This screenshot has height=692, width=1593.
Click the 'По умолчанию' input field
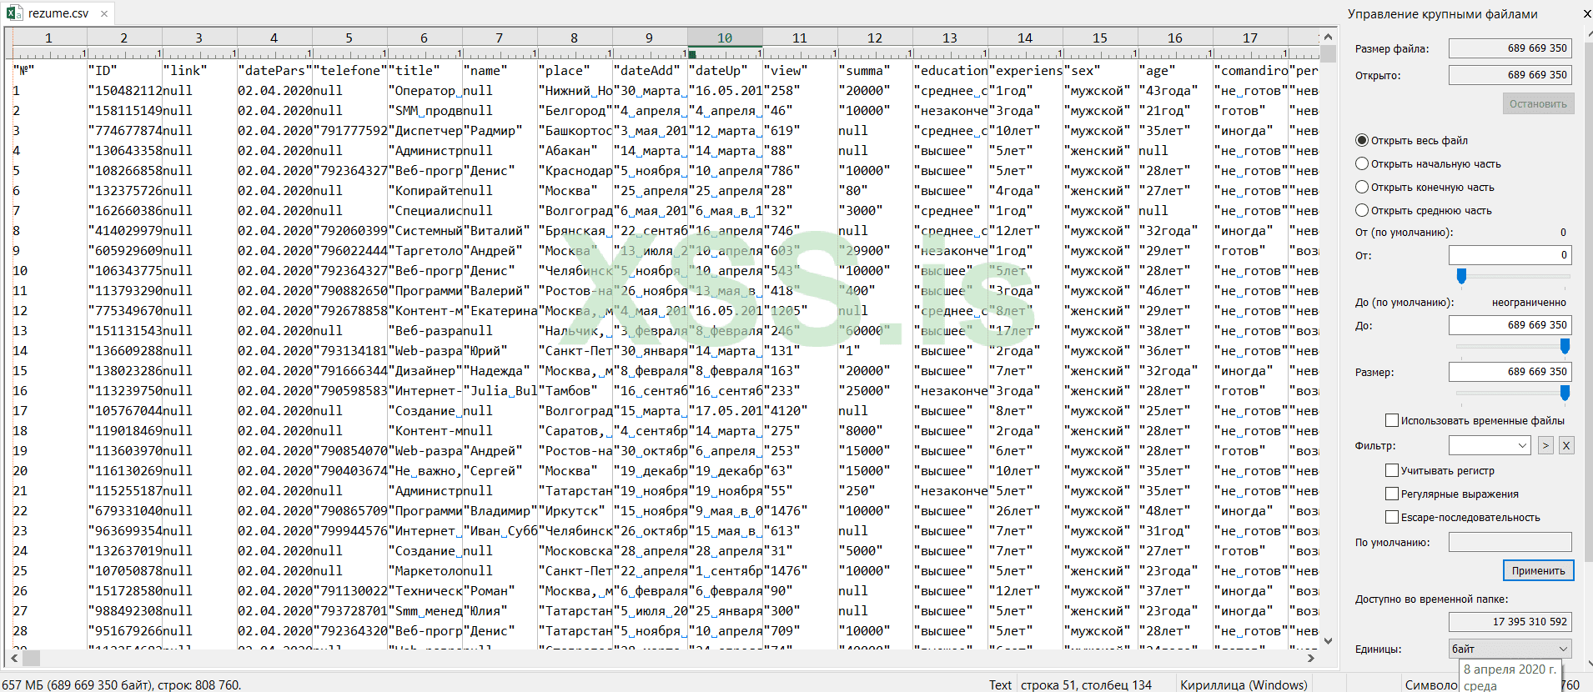1510,542
